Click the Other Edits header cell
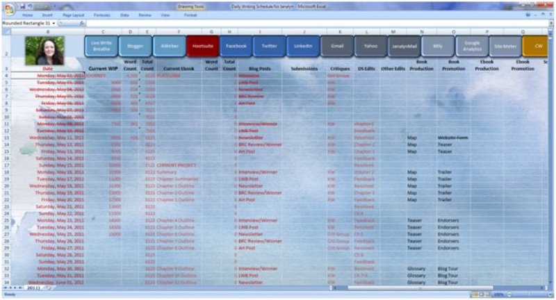 tap(393, 69)
